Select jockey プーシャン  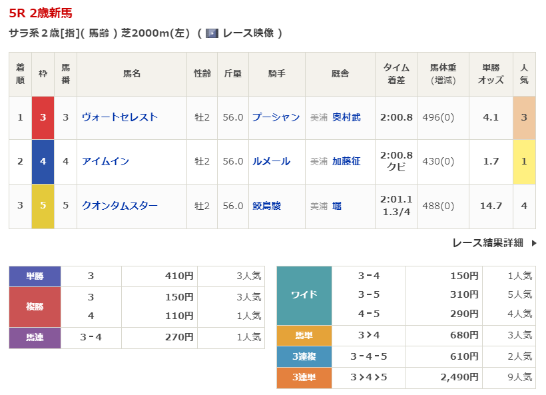coord(276,117)
